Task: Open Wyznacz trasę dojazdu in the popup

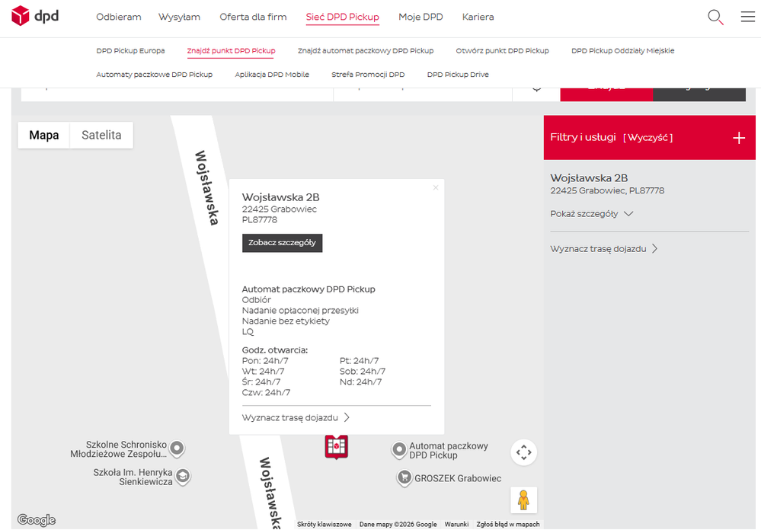Action: pyautogui.click(x=295, y=417)
